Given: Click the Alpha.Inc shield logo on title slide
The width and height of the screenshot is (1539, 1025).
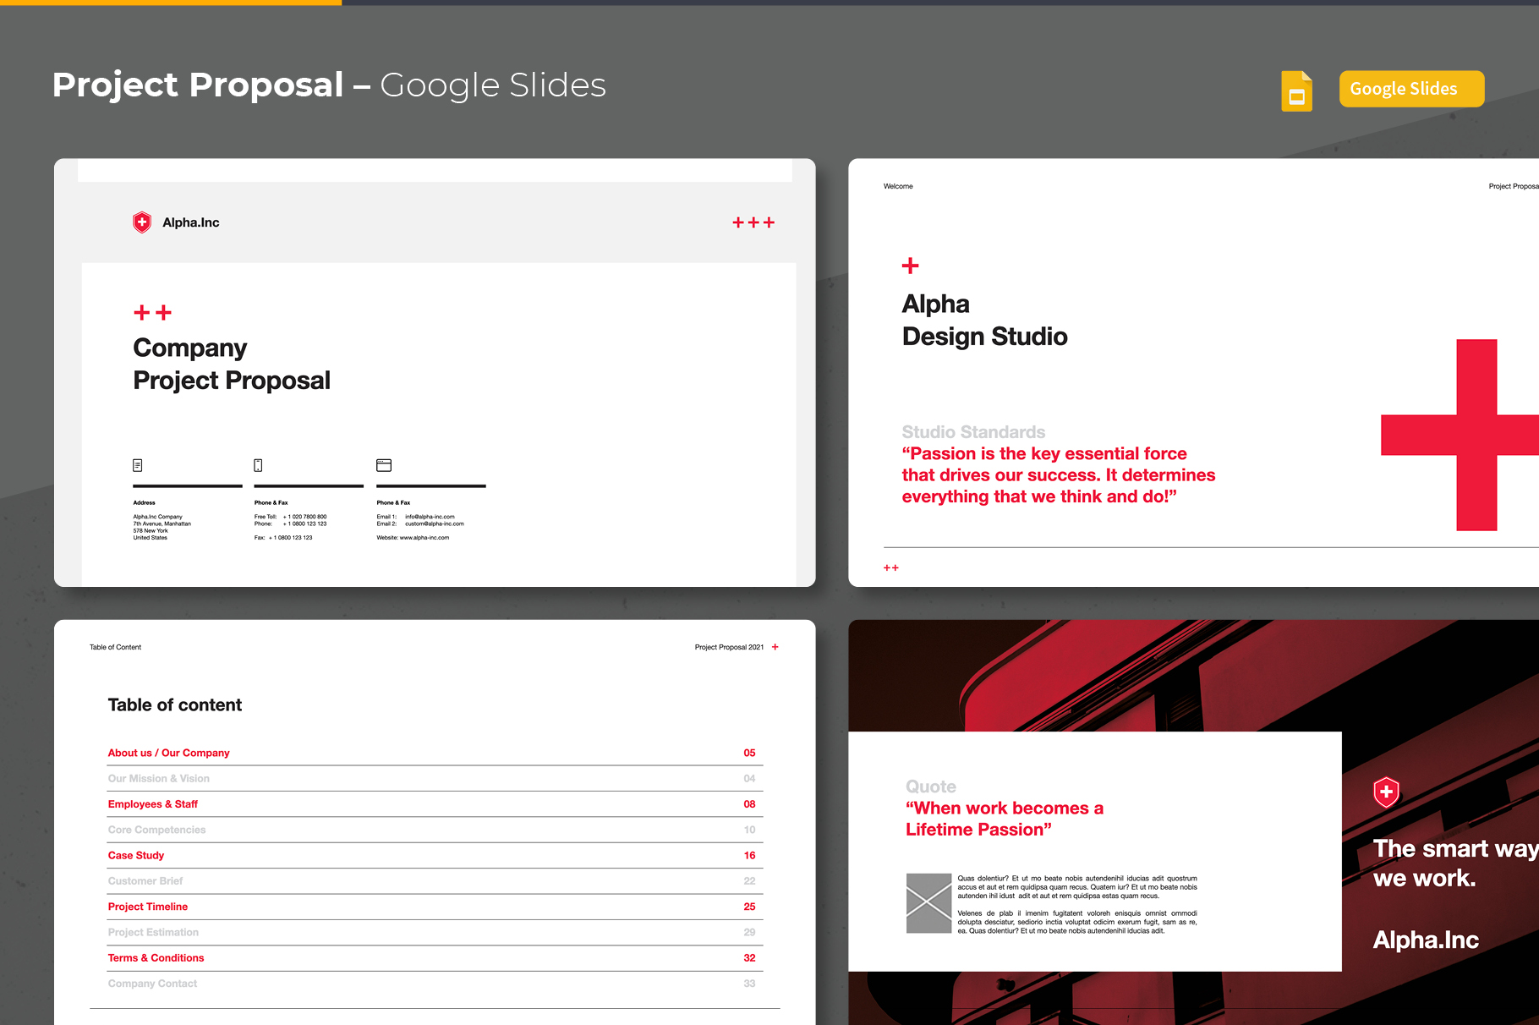Looking at the screenshot, I should (x=142, y=221).
